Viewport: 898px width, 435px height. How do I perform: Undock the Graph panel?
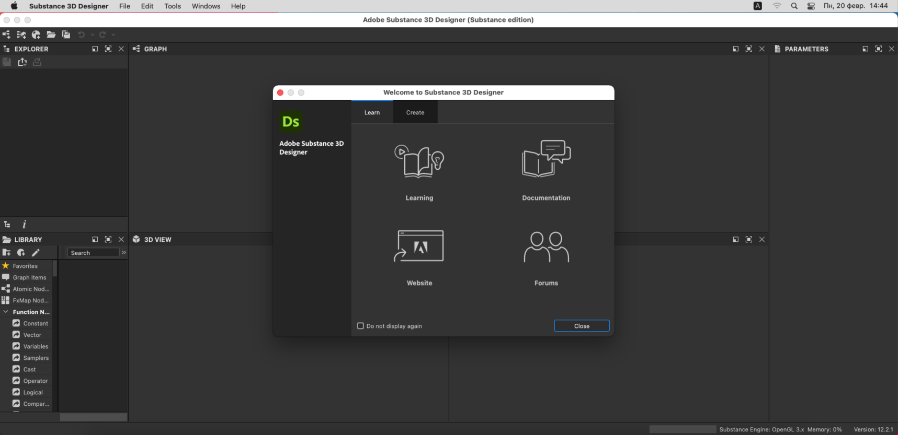pos(736,49)
